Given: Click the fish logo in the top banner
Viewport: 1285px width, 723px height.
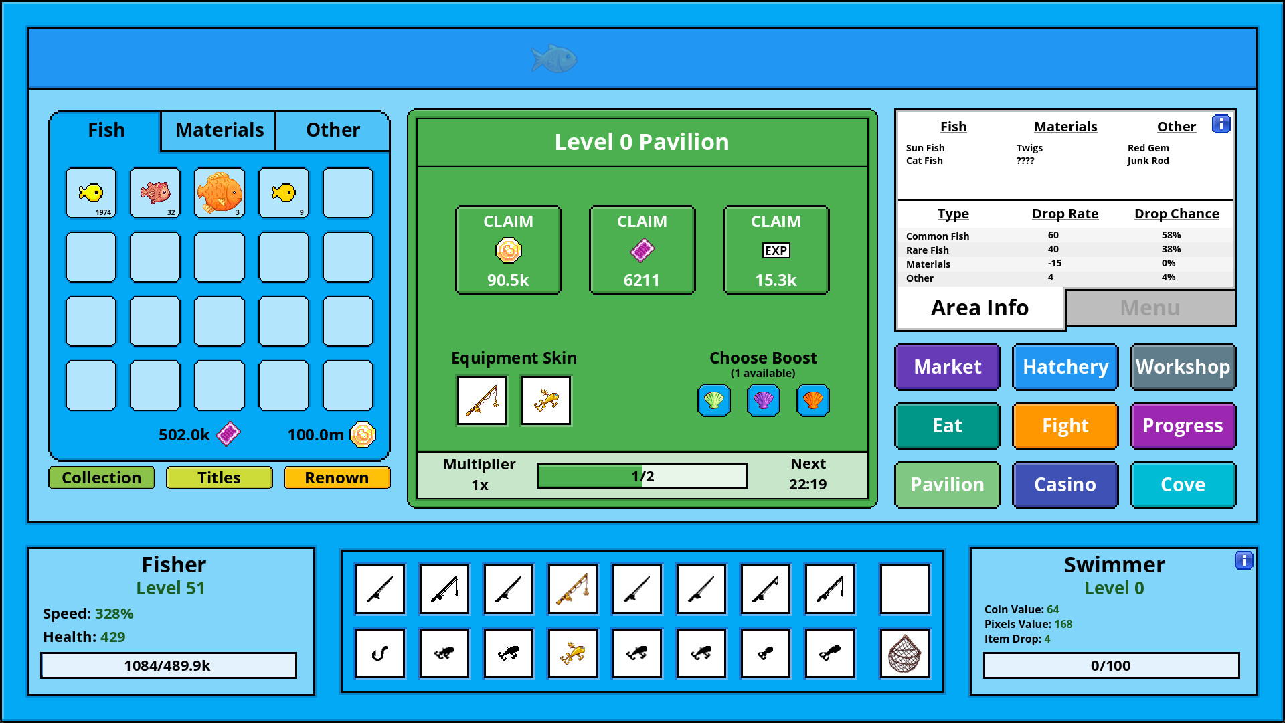Looking at the screenshot, I should coord(555,58).
